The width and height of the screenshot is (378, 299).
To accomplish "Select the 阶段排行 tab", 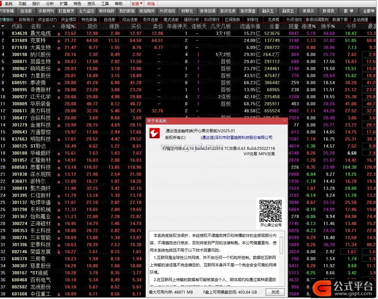I will (x=212, y=20).
